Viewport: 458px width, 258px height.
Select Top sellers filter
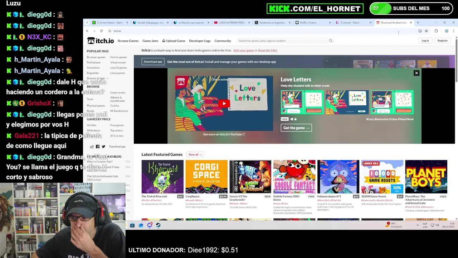coord(117,131)
